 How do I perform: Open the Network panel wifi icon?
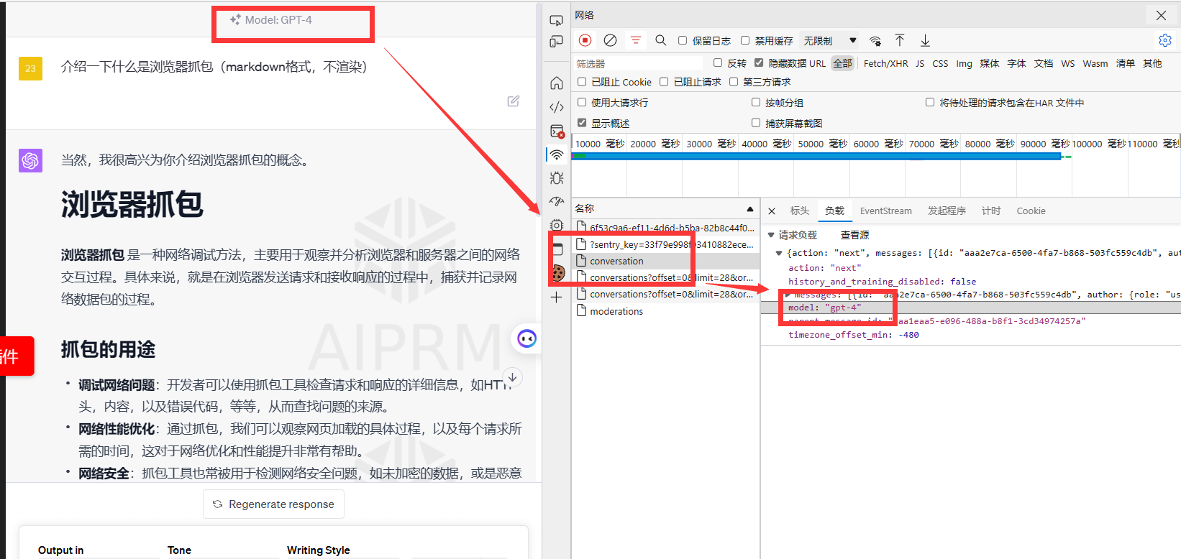point(557,154)
